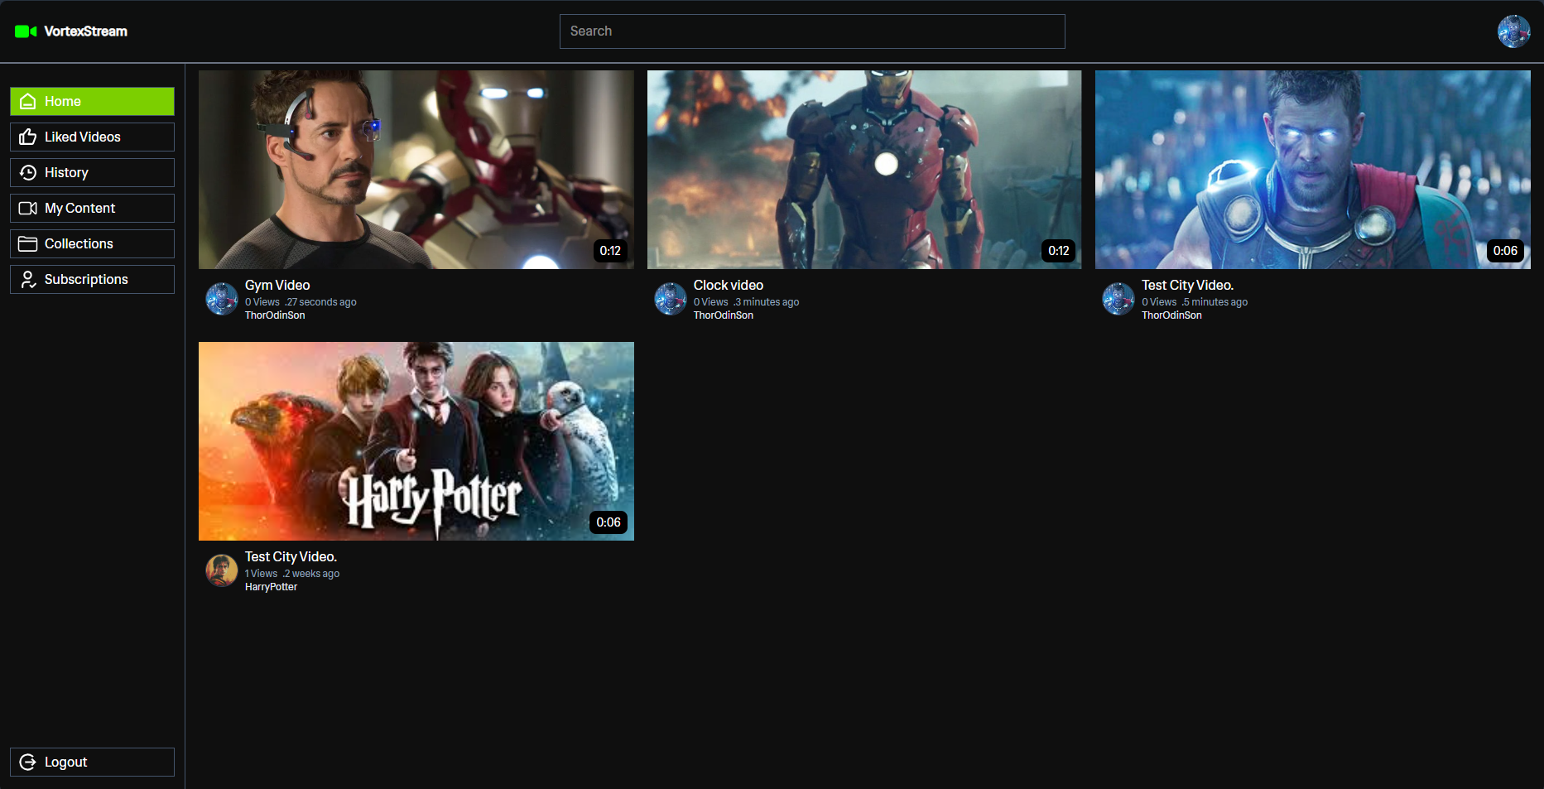Open the Thor thumbnail Test City Video
The image size is (1544, 789).
[x=1312, y=170]
